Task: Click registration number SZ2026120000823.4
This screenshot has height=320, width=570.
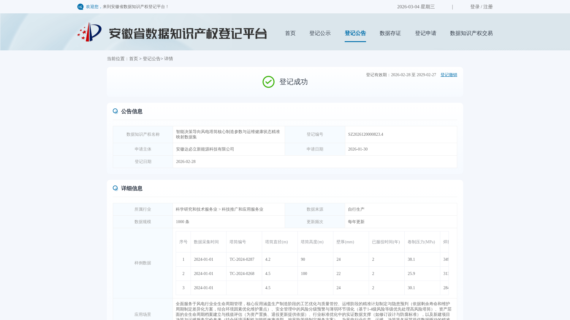Action: click(x=366, y=135)
